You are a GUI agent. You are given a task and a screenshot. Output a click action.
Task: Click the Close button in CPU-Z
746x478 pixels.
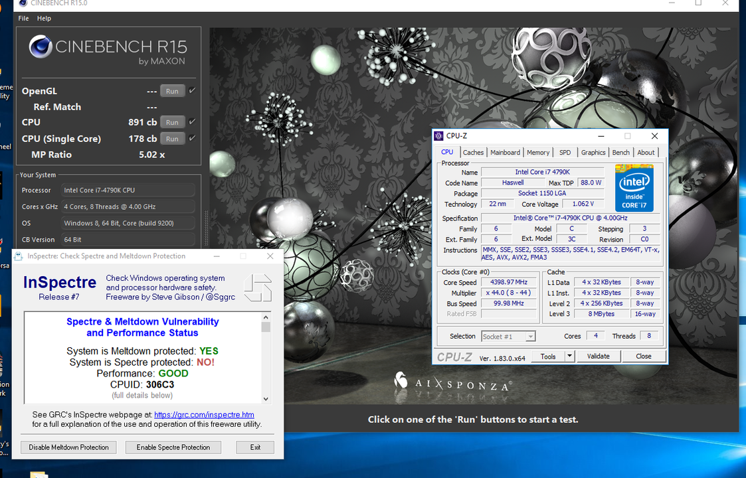(643, 356)
